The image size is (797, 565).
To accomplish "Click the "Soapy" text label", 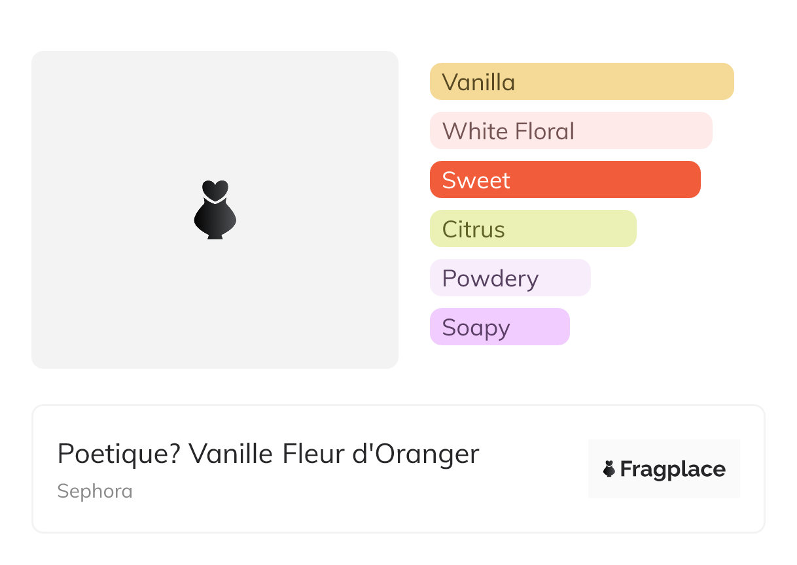I will (476, 328).
